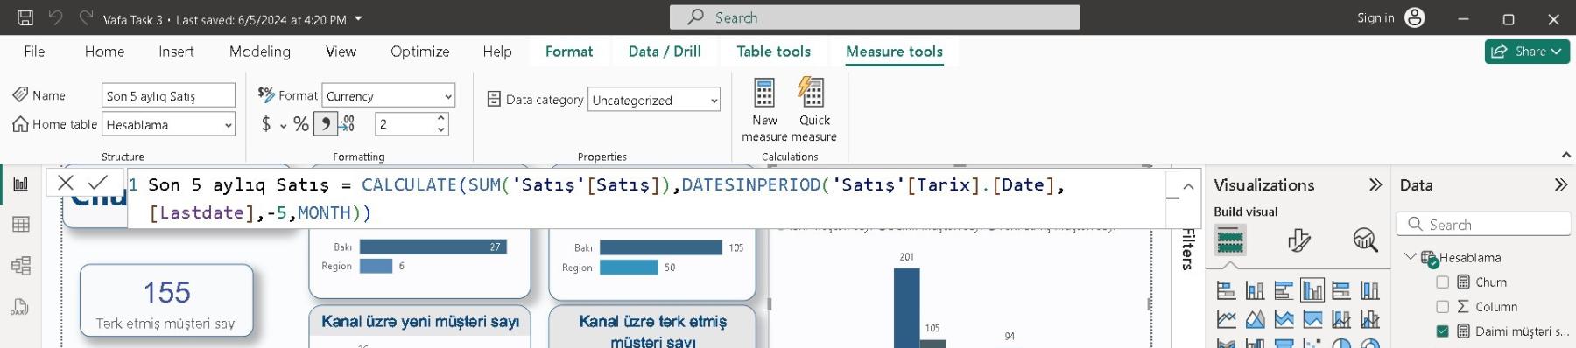Choose the area chart visual
This screenshot has width=1576, height=348.
click(1255, 319)
